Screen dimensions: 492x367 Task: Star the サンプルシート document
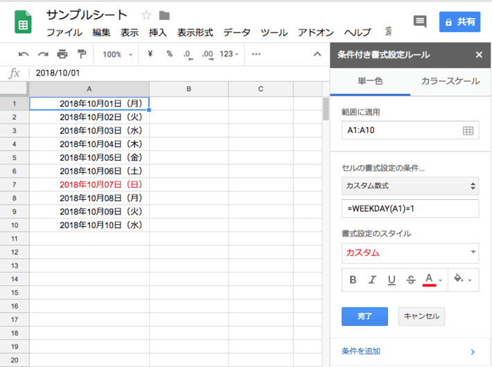pyautogui.click(x=146, y=15)
